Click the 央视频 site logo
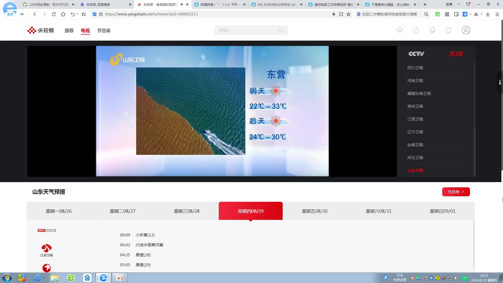 pyautogui.click(x=41, y=30)
